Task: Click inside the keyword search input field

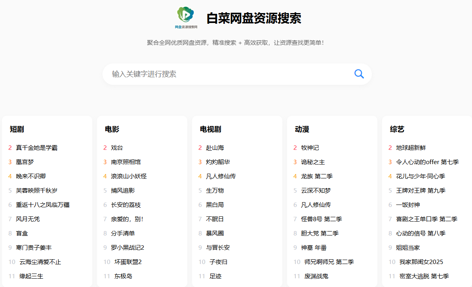Action: point(198,74)
